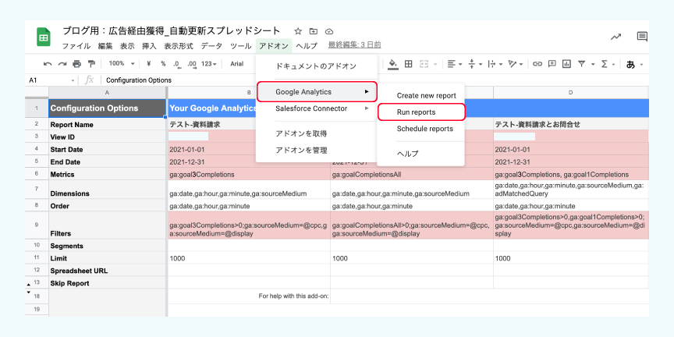Click the spreadsheet title text
674x337 pixels.
(x=172, y=31)
